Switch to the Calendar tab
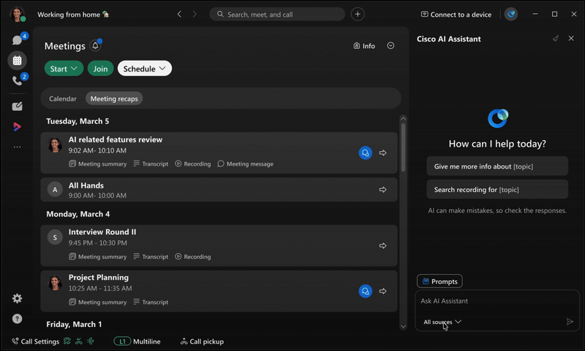 click(63, 99)
